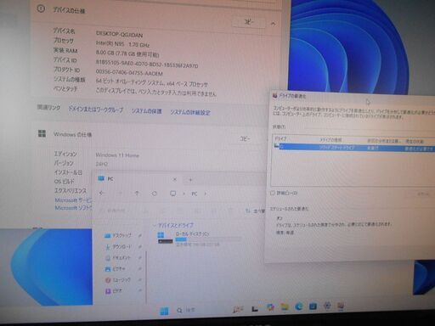Screen dimensions: 435x326
Task: Launch Copilot from the taskbar
Action: pyautogui.click(x=270, y=307)
